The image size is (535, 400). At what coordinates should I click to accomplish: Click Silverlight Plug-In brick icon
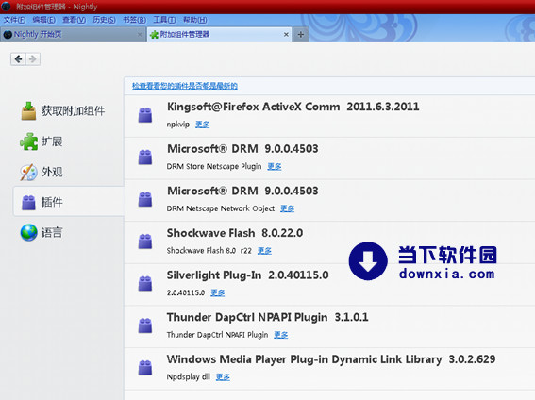145,283
